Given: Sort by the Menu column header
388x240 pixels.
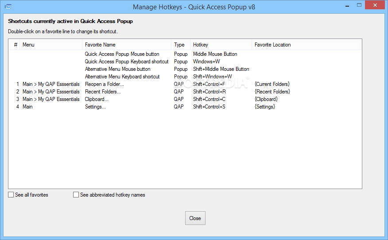Looking at the screenshot, I should click(x=51, y=45).
